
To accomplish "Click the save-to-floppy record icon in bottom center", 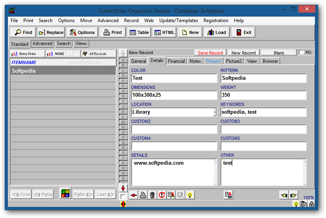I will tap(228, 195).
